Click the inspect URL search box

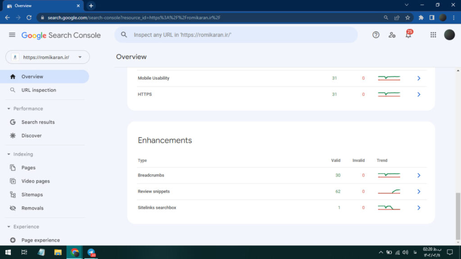tap(236, 35)
